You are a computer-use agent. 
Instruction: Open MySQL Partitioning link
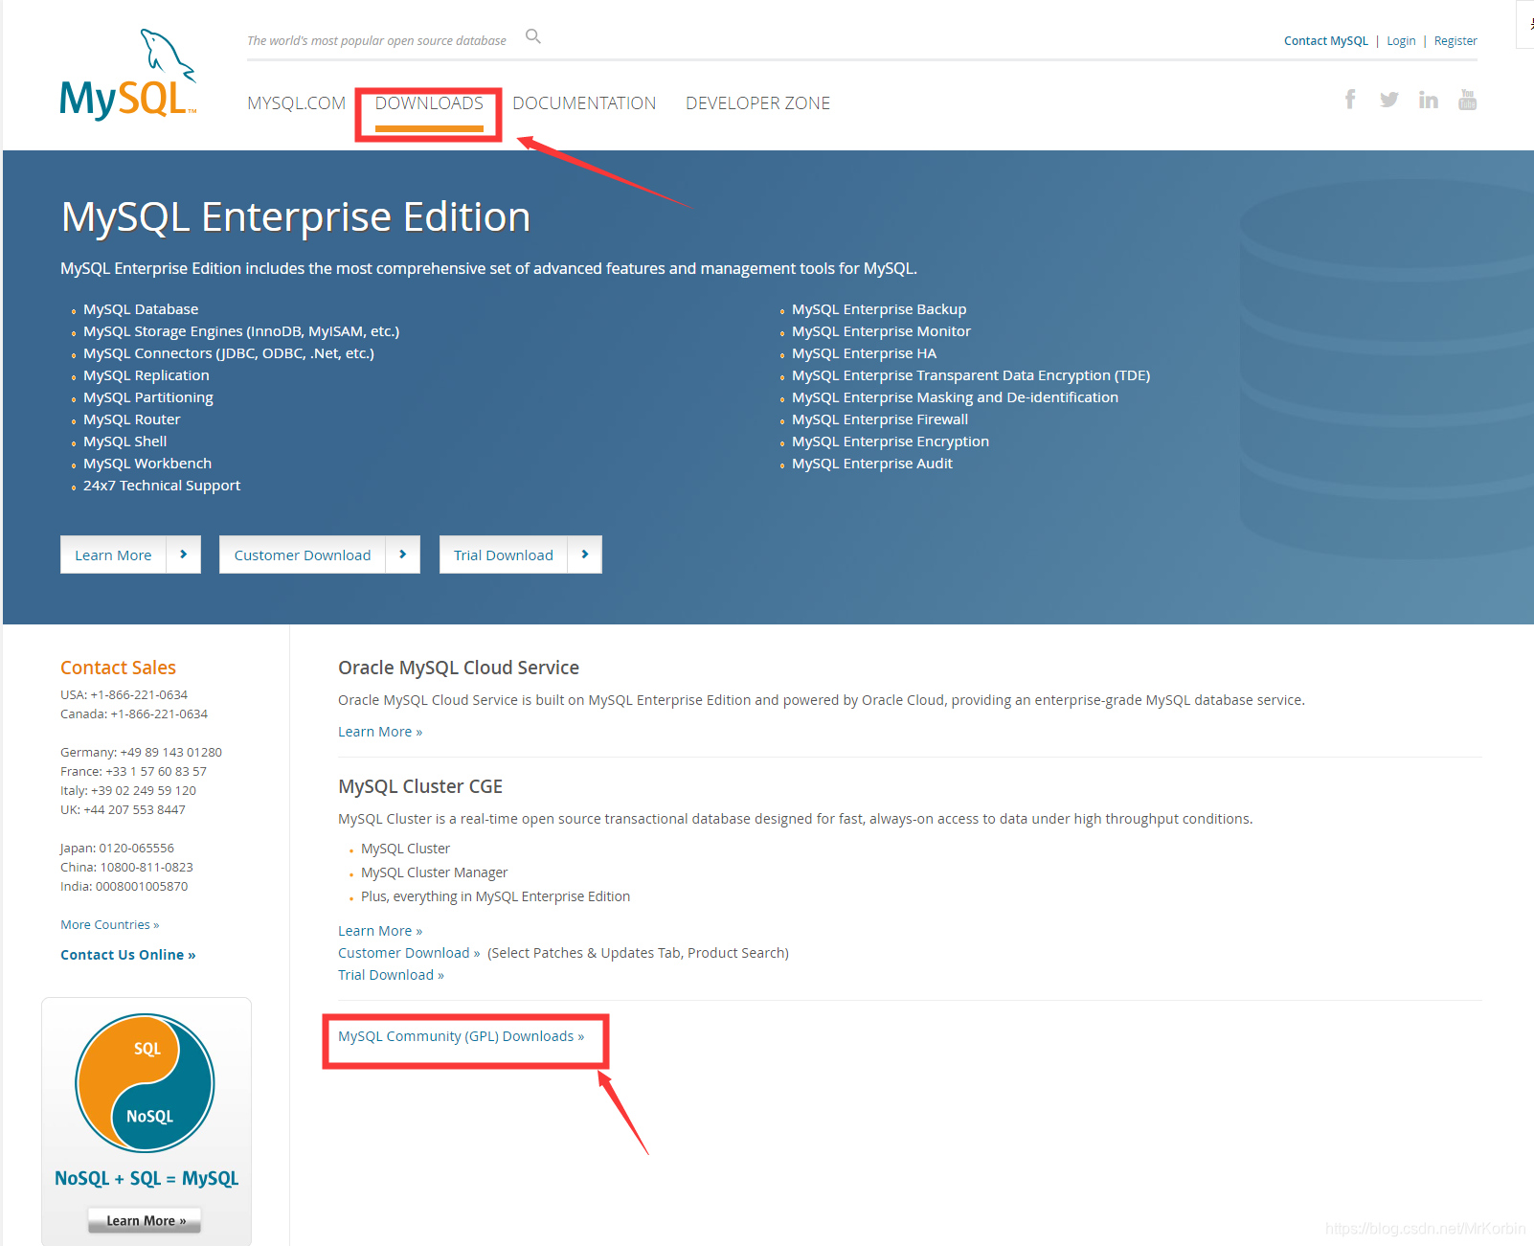pyautogui.click(x=148, y=397)
